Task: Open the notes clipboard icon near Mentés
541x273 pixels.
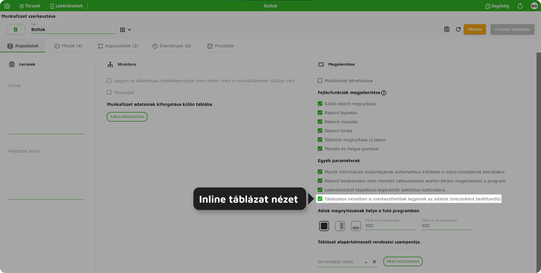Action: [x=447, y=29]
